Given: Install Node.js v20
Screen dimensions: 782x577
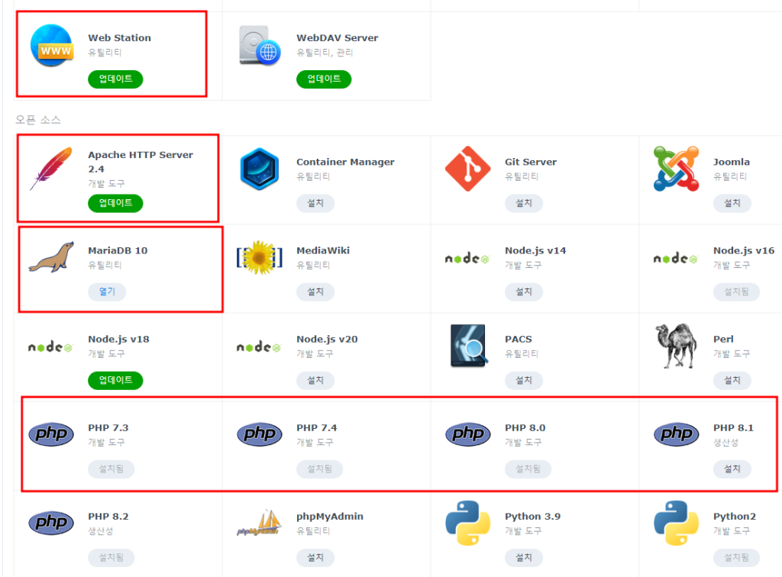Looking at the screenshot, I should (x=315, y=380).
